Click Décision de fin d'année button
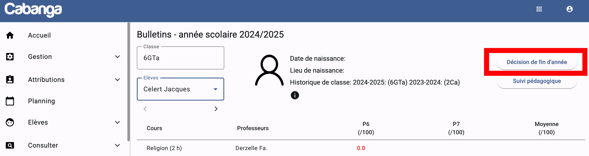This screenshot has height=156, width=589. 537,62
